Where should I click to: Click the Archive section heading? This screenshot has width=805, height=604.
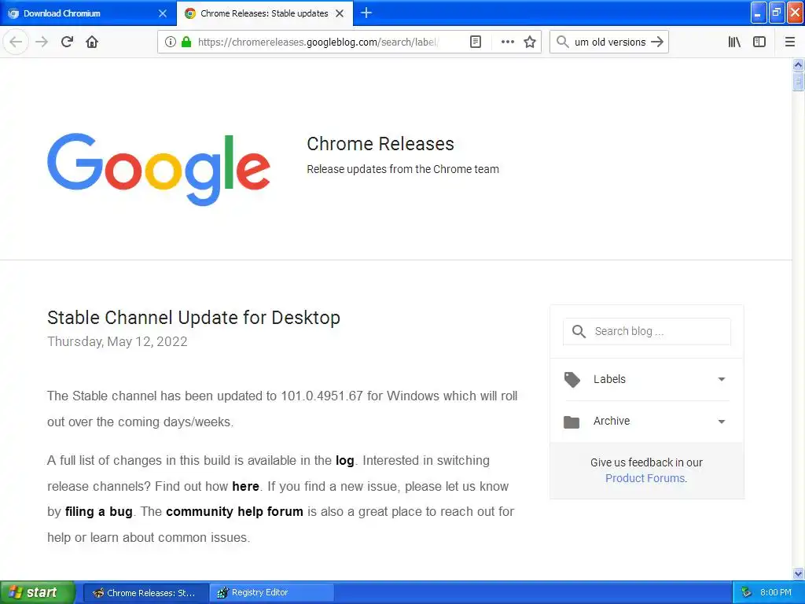click(x=612, y=421)
